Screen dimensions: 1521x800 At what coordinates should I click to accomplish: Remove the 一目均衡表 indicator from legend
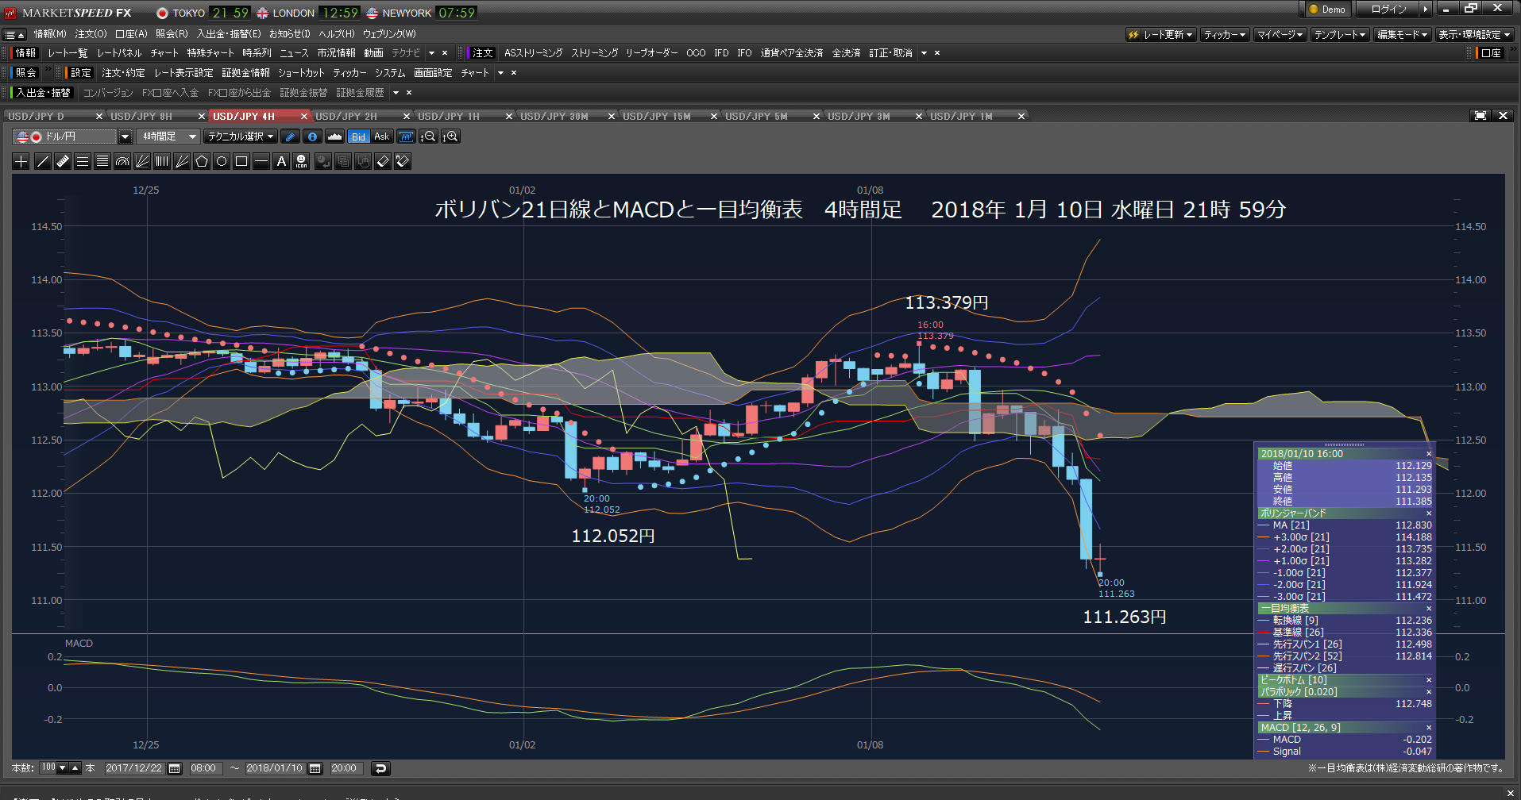tap(1429, 609)
